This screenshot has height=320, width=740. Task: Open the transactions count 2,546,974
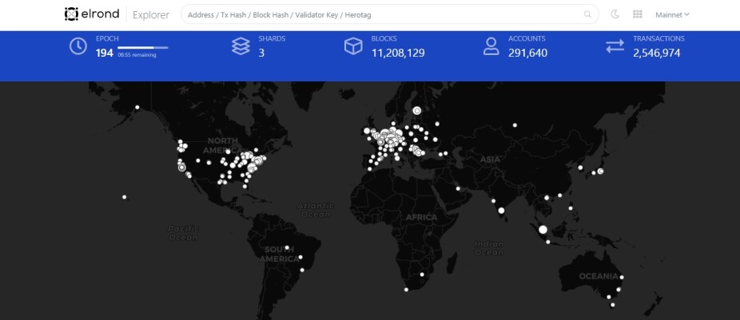pyautogui.click(x=657, y=53)
